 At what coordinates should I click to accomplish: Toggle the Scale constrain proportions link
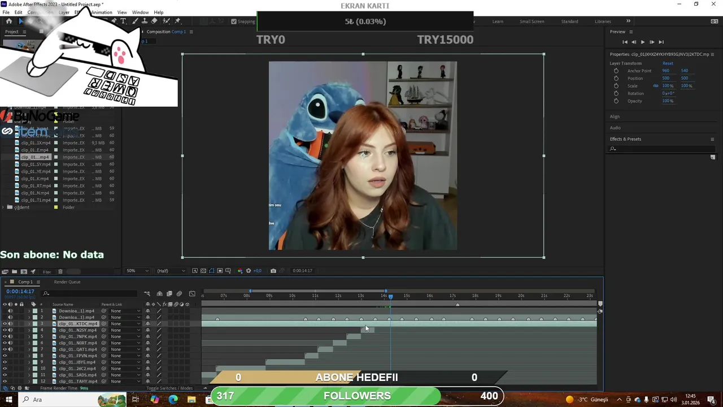(x=656, y=86)
